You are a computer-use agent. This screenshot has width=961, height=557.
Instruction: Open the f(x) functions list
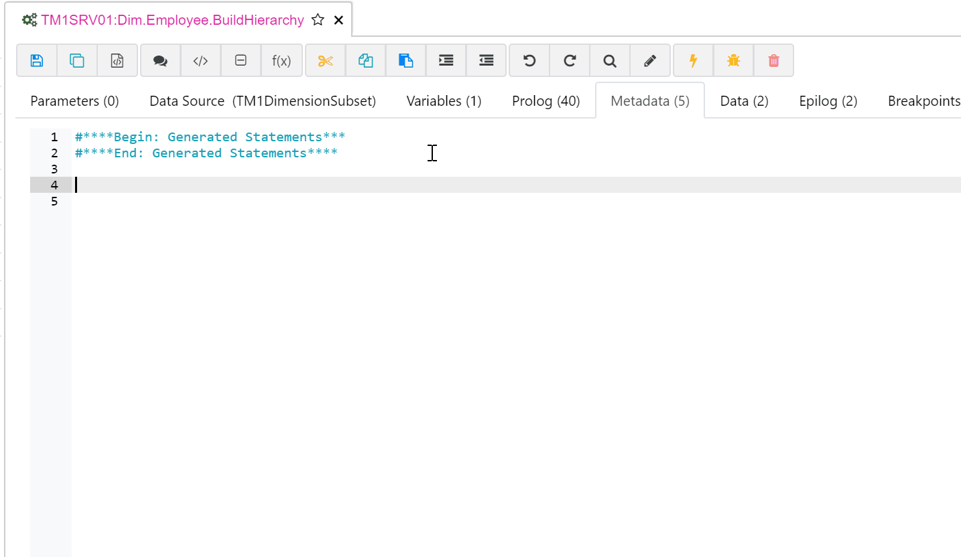pyautogui.click(x=281, y=61)
